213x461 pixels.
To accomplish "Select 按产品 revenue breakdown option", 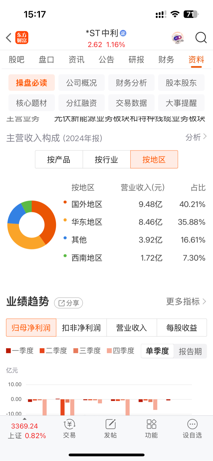I will (x=59, y=159).
